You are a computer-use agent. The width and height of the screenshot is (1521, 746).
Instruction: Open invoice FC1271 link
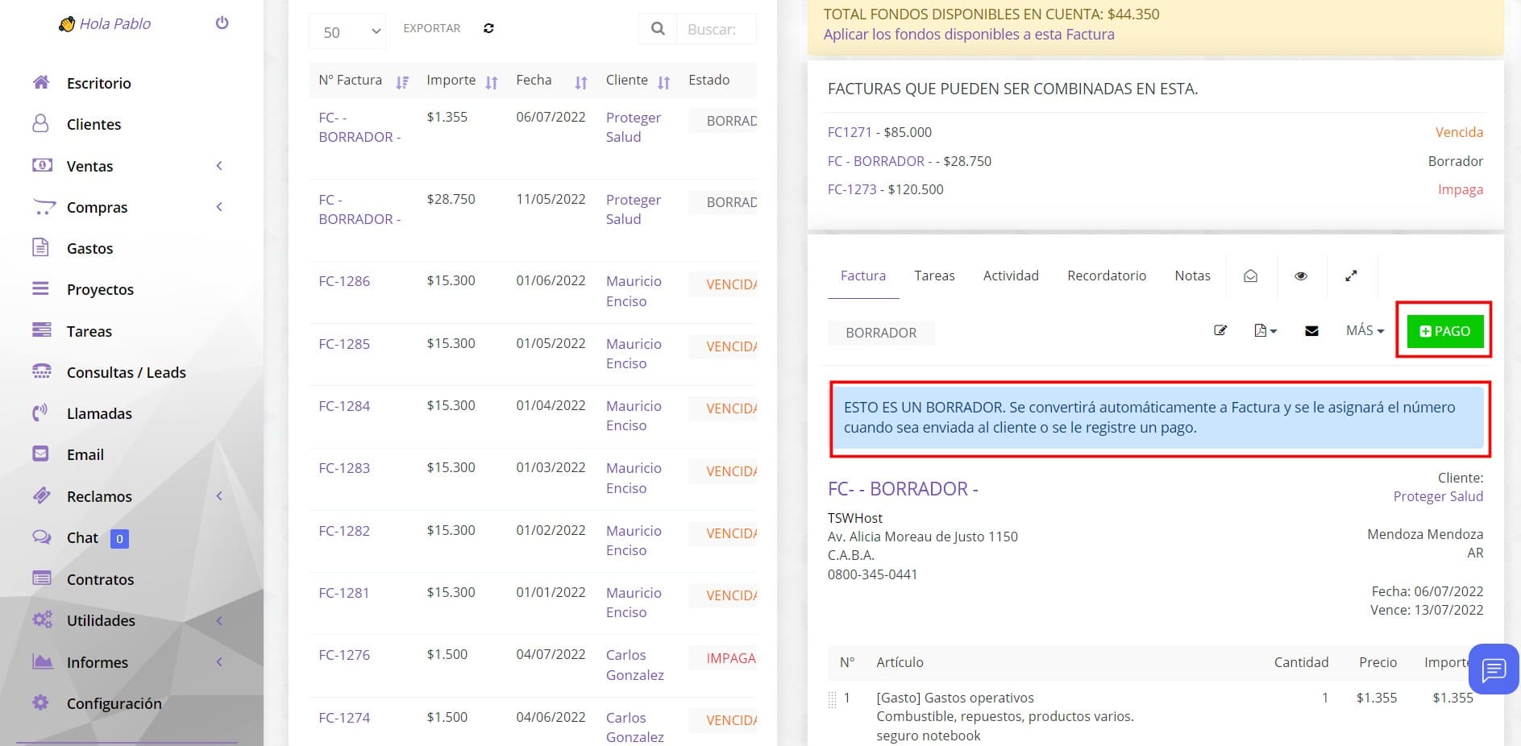pyautogui.click(x=850, y=132)
